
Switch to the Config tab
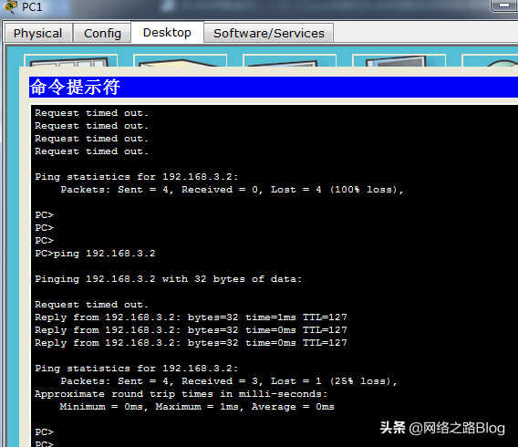point(102,33)
